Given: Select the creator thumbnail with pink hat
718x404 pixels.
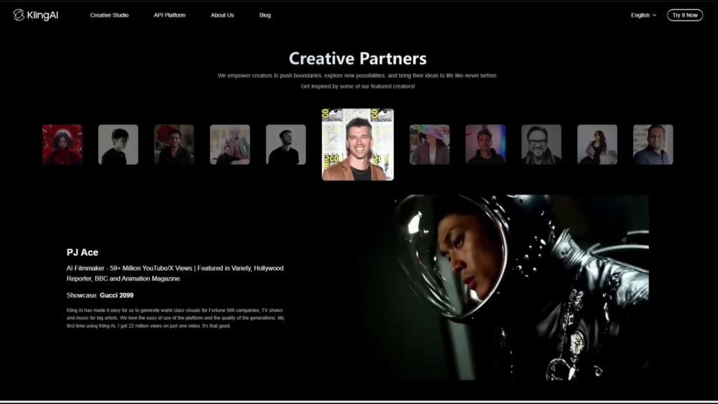Looking at the screenshot, I should [x=429, y=144].
